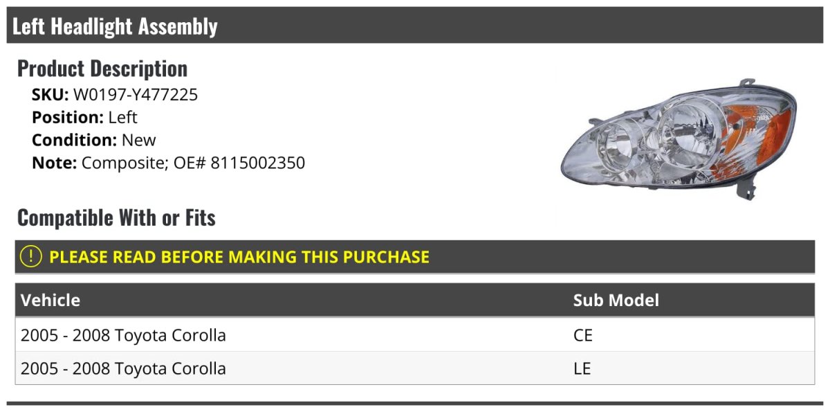Click the LE sub model cell

tap(582, 368)
